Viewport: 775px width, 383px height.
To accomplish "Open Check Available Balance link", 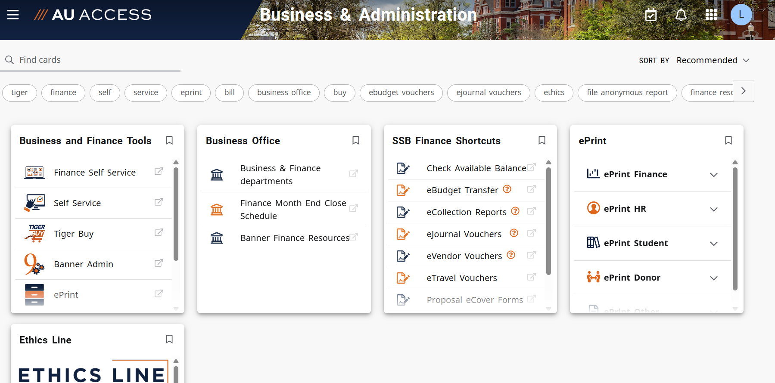I will click(476, 168).
